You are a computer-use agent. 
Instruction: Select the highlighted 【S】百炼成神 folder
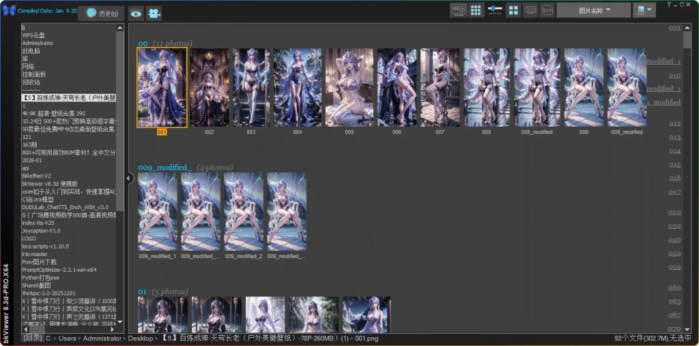coord(69,98)
